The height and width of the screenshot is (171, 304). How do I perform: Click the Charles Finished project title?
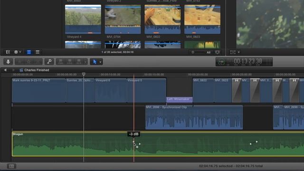pyautogui.click(x=37, y=70)
